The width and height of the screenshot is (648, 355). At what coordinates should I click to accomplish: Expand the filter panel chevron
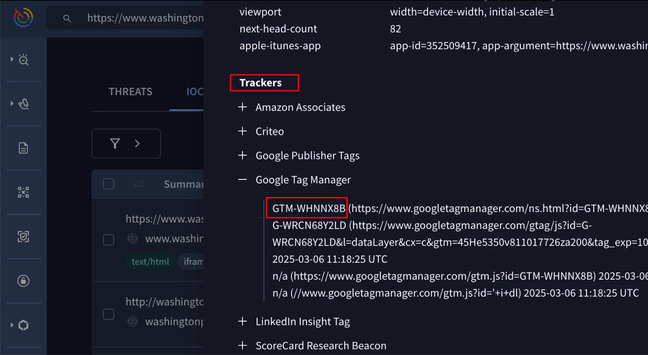coord(137,144)
